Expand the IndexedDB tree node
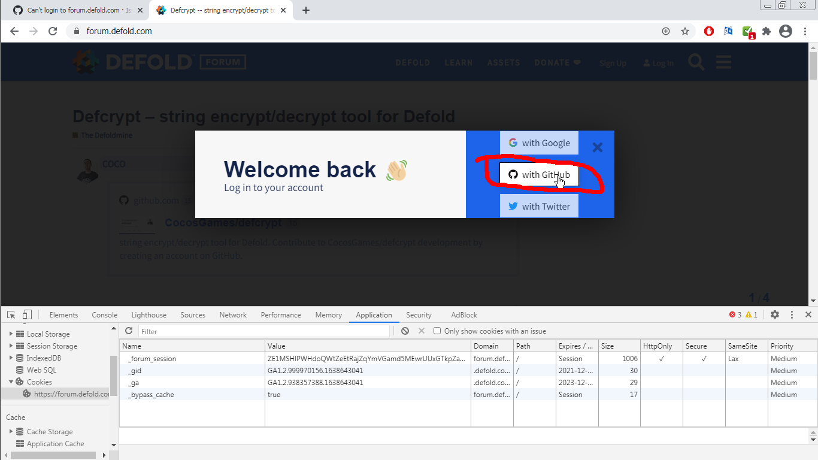 [x=11, y=358]
